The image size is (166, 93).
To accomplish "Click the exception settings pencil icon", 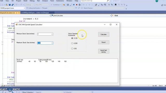I will click(96, 5).
